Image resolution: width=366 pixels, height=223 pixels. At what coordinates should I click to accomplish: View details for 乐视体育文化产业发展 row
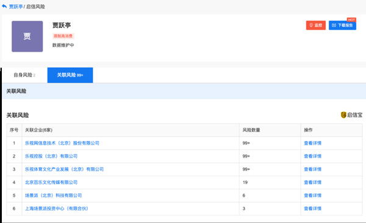click(312, 169)
